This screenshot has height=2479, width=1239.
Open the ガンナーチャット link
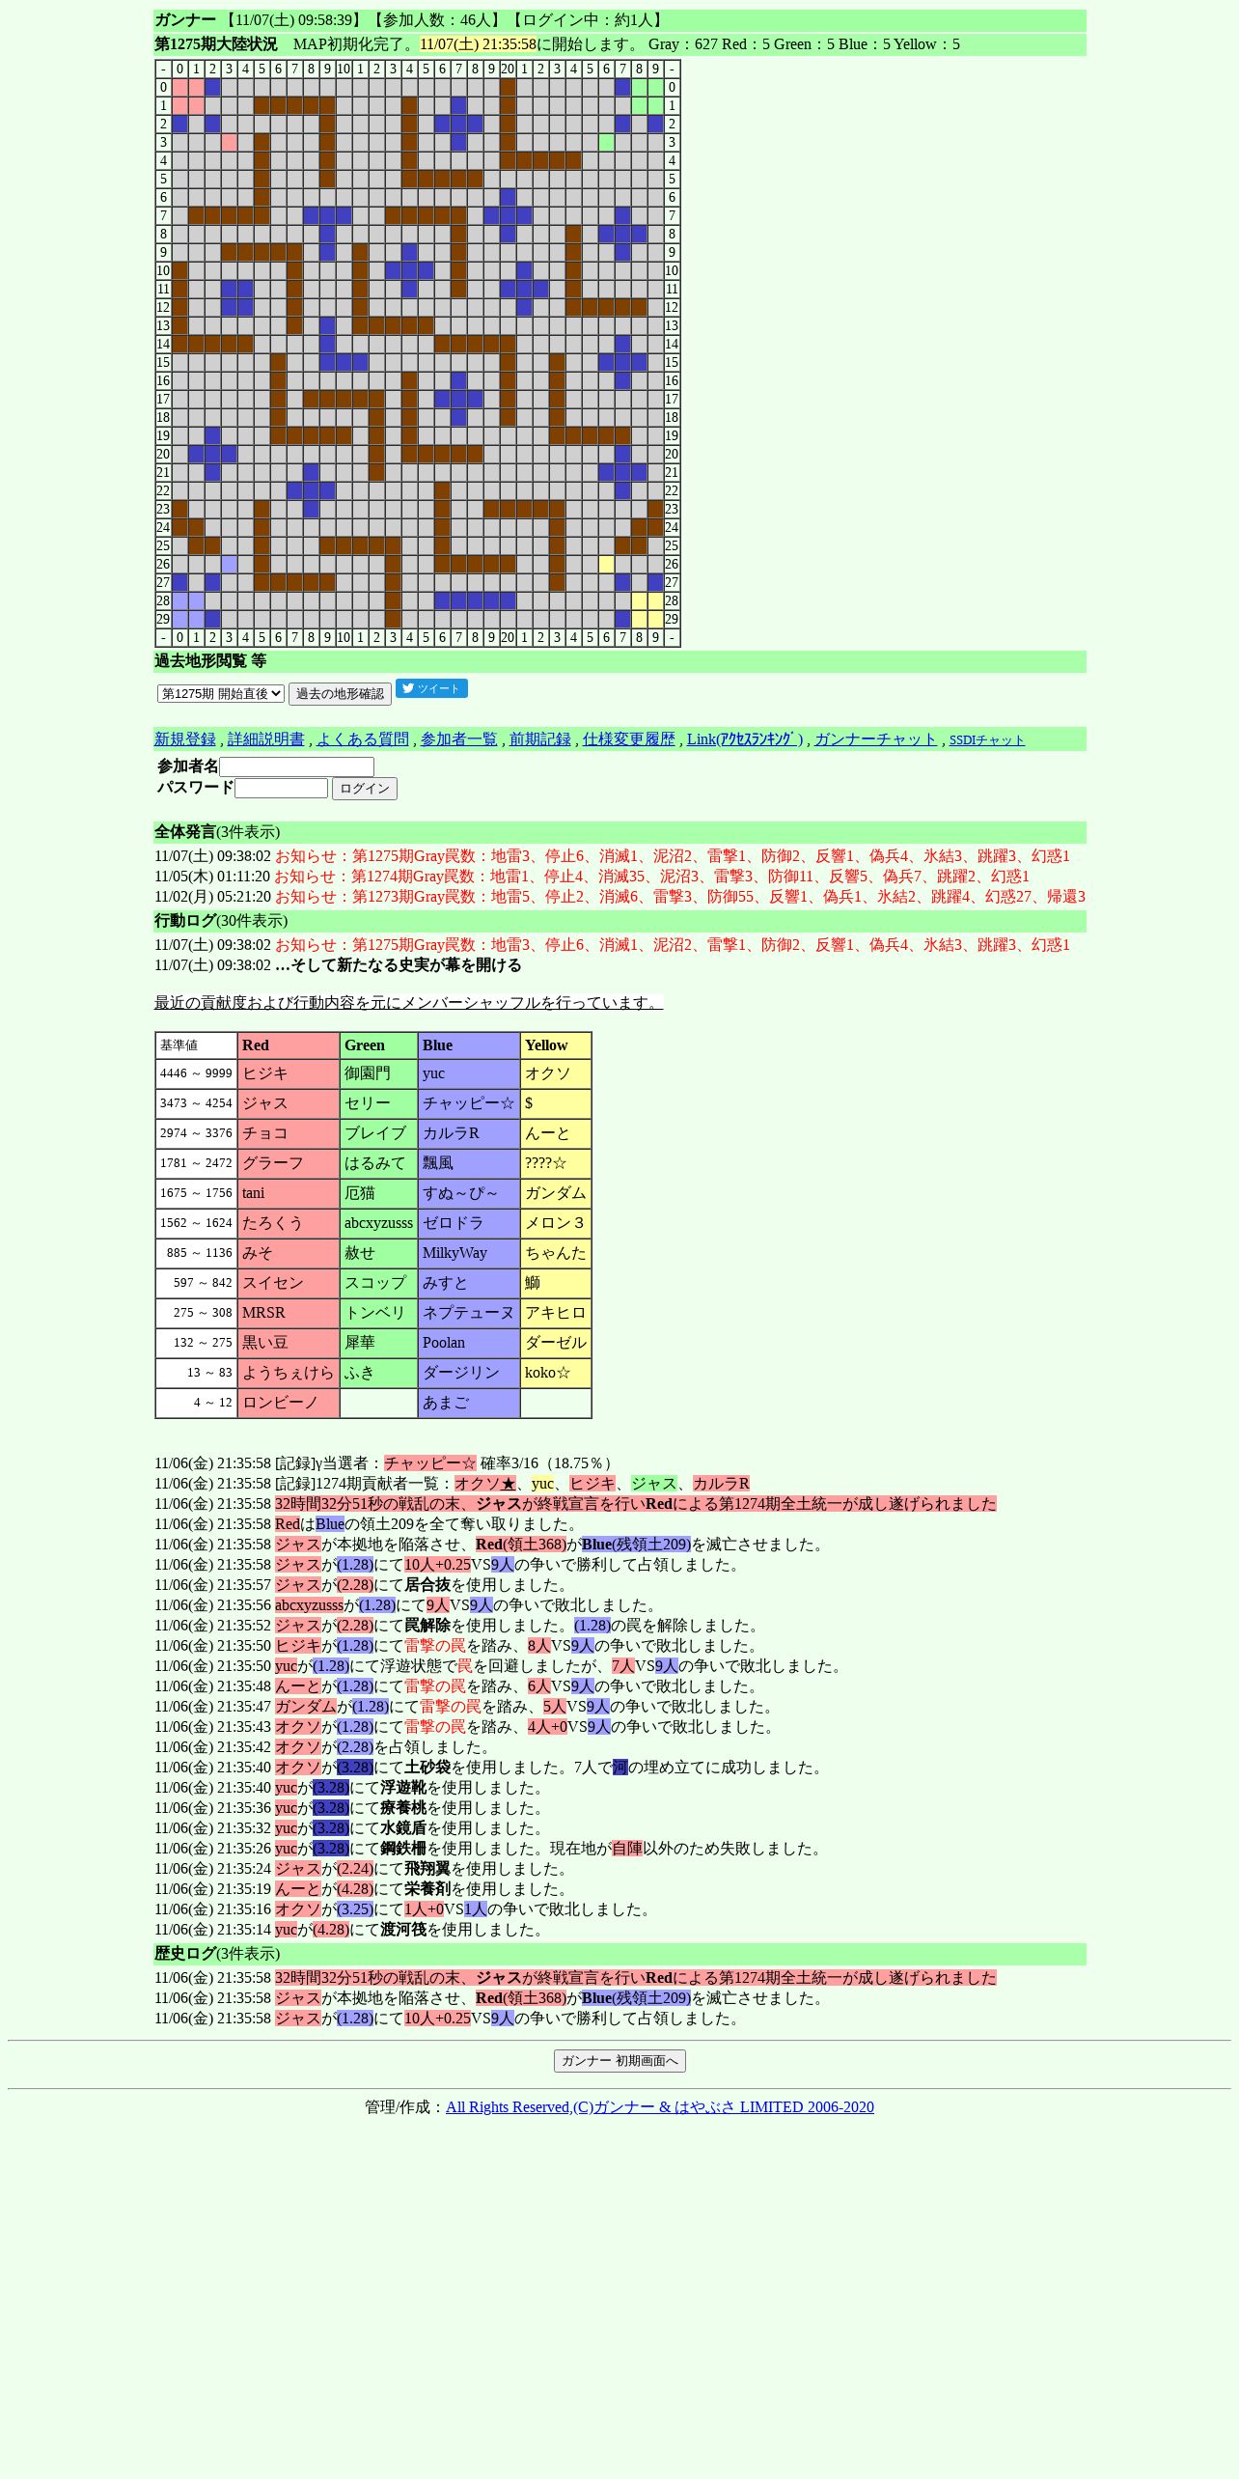(876, 739)
